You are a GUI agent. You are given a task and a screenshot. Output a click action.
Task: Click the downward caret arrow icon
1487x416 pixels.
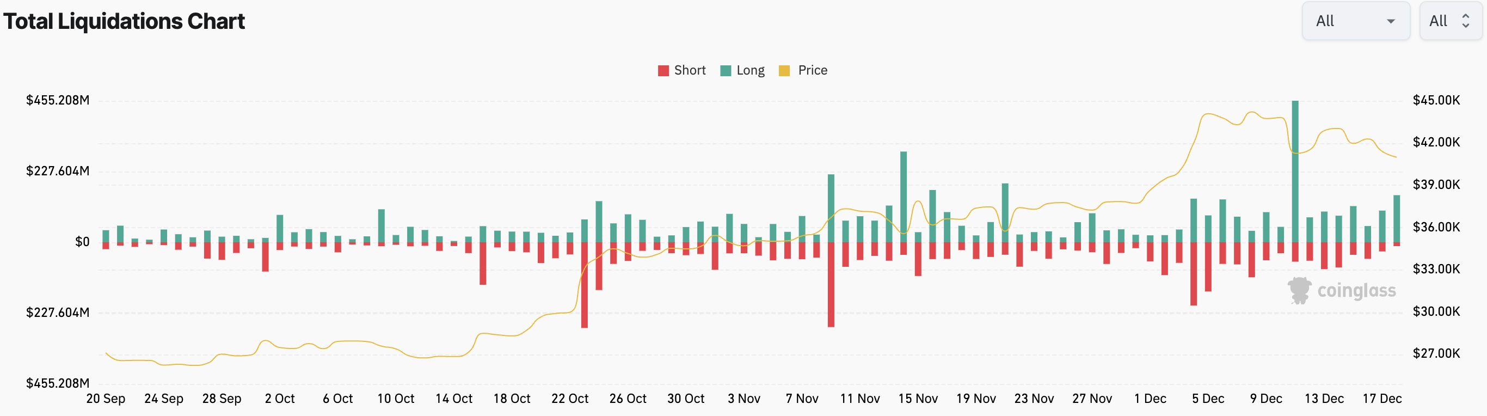tap(1391, 21)
